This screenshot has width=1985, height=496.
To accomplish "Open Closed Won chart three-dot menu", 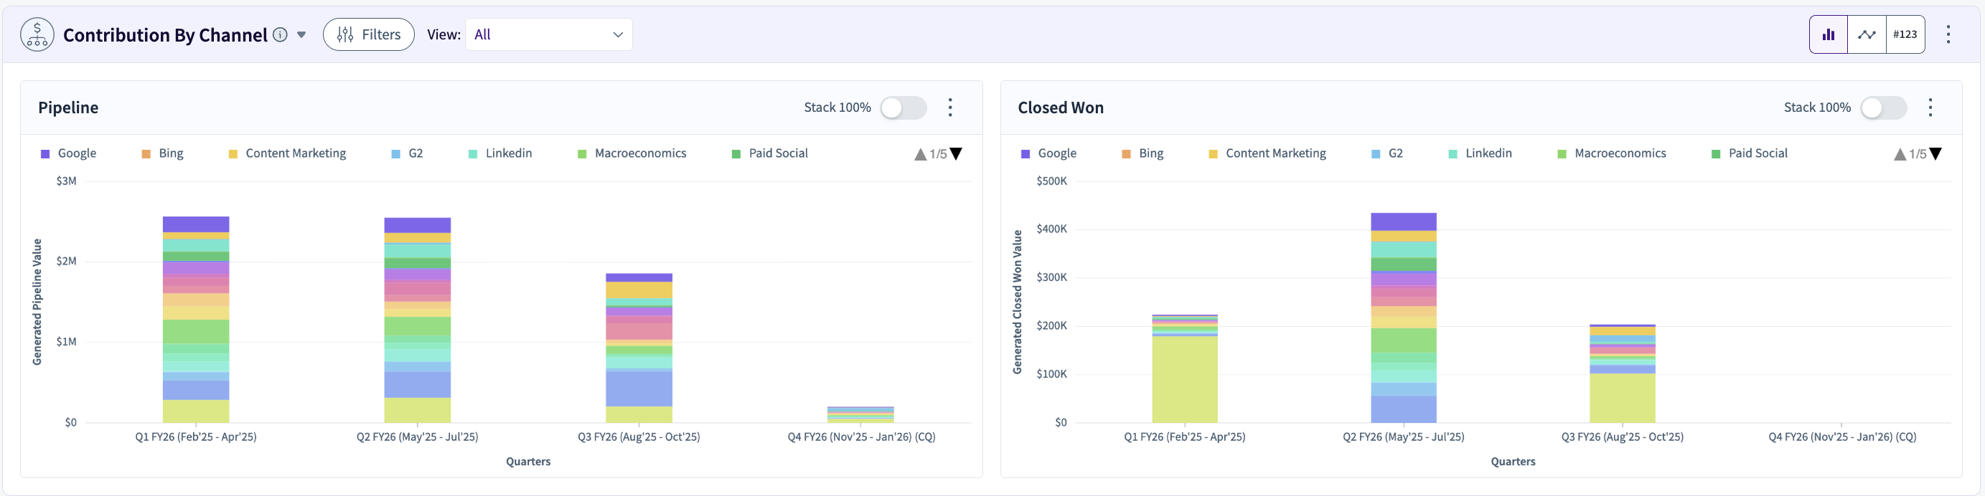I will (1930, 107).
